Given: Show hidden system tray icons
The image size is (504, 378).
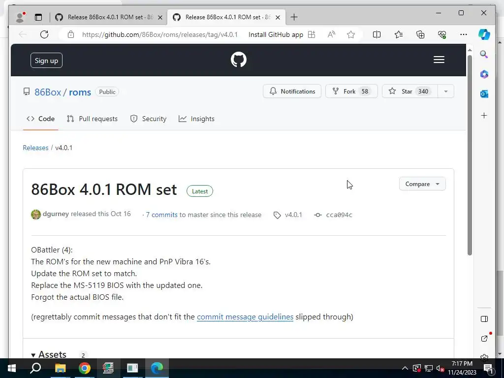Looking at the screenshot, I should point(405,368).
